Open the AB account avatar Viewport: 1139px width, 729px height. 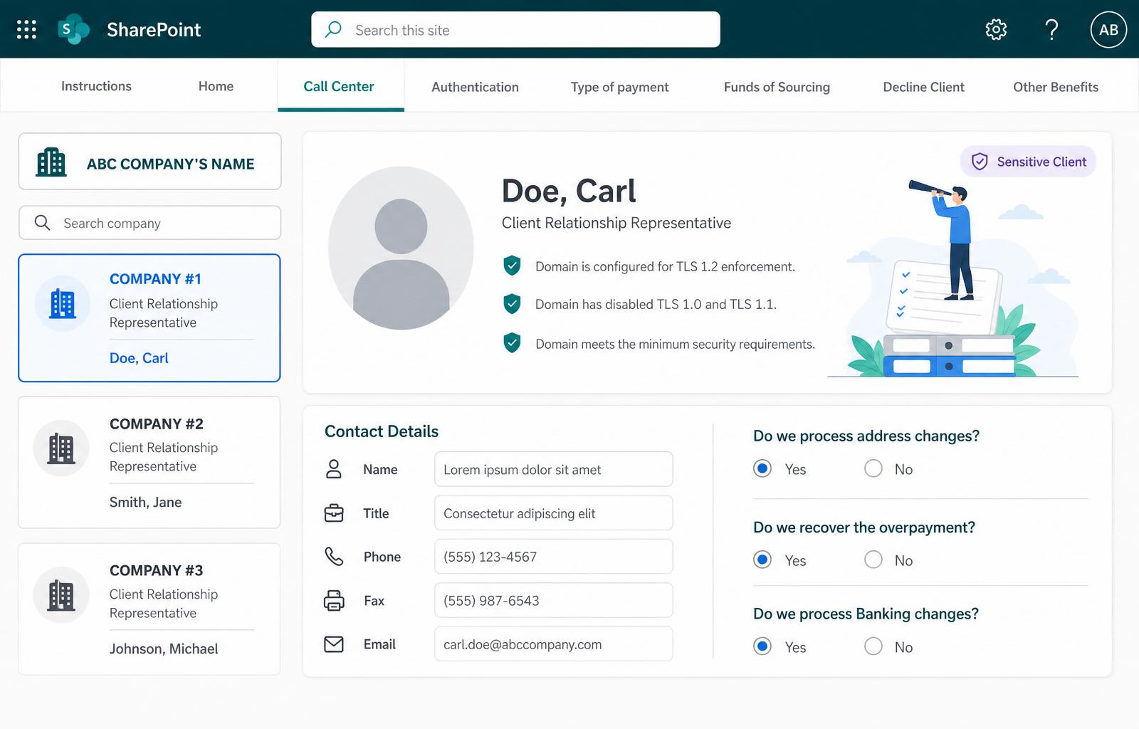[1108, 29]
